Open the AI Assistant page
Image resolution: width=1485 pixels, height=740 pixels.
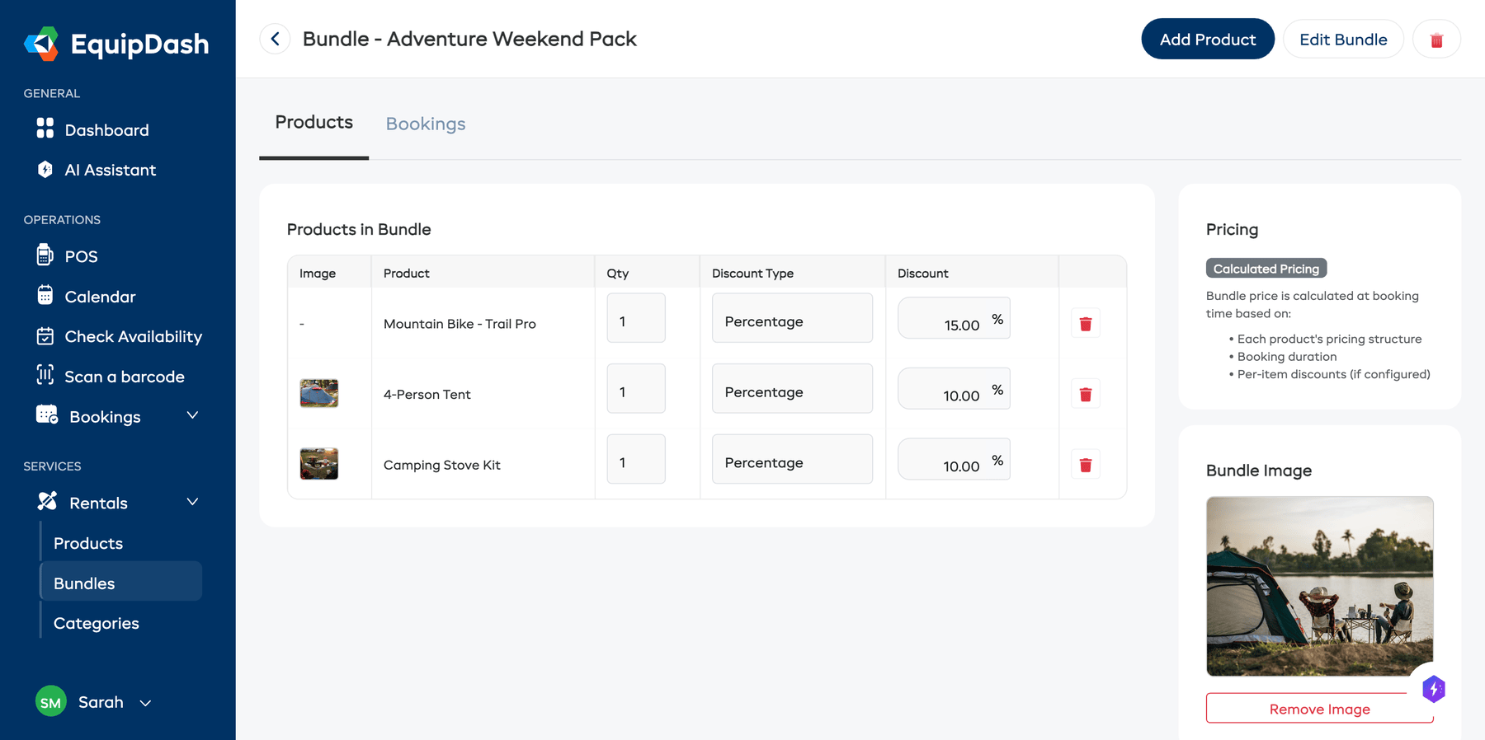(x=110, y=170)
